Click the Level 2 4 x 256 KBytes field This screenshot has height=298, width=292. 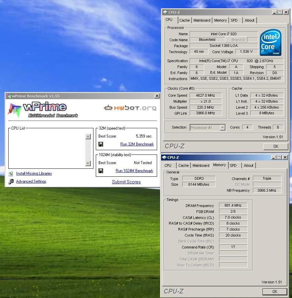[266, 107]
